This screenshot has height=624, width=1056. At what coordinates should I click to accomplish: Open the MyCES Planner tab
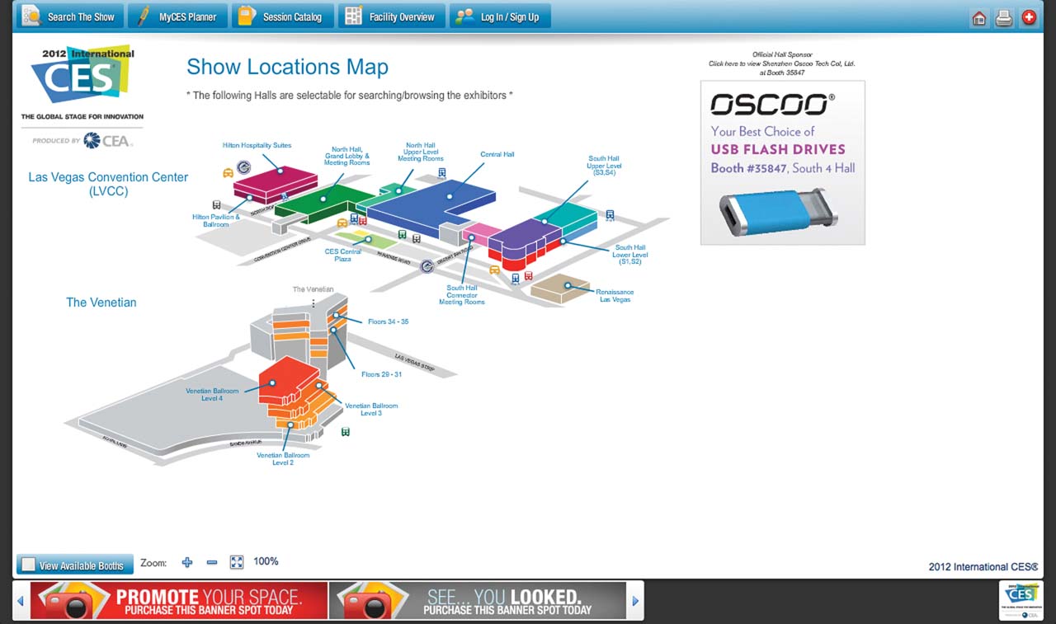click(177, 16)
